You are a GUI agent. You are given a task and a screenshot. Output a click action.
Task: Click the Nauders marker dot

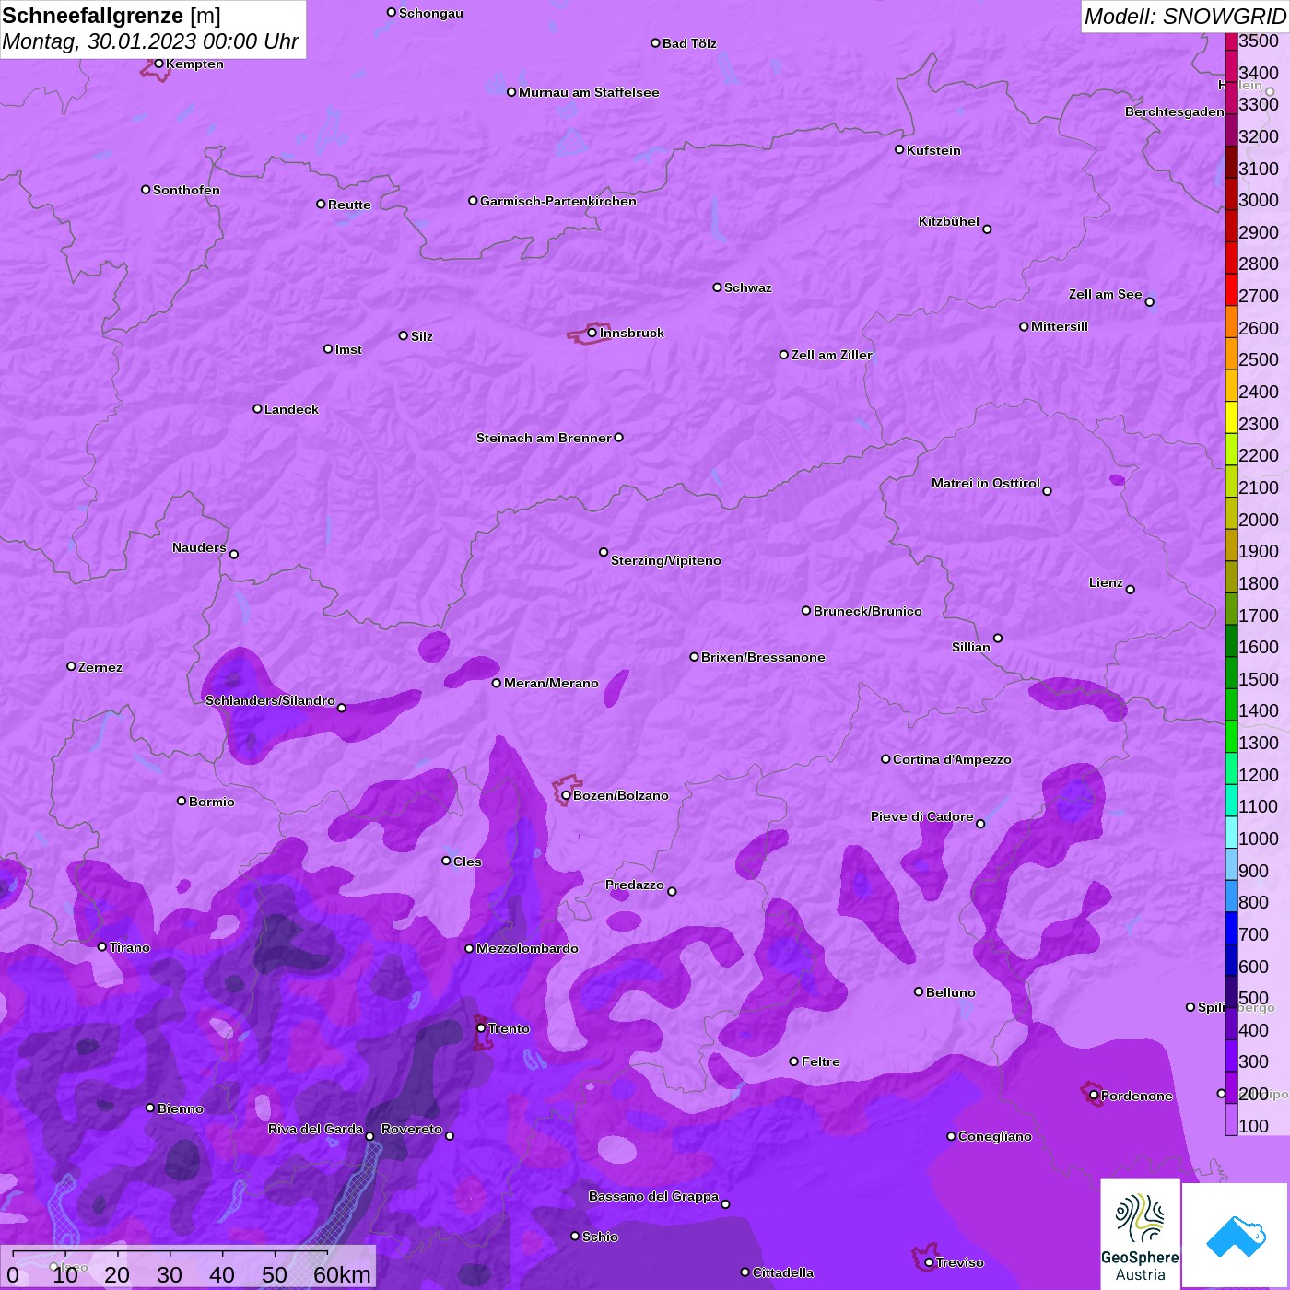234,554
